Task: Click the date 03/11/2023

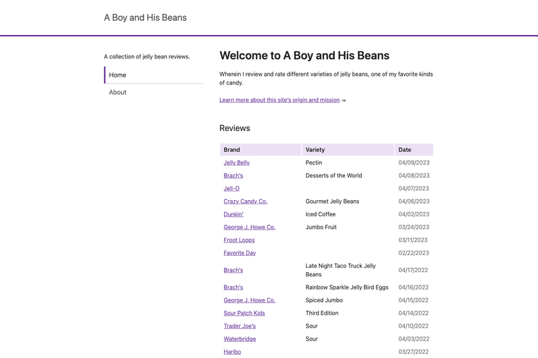Action: click(x=413, y=240)
